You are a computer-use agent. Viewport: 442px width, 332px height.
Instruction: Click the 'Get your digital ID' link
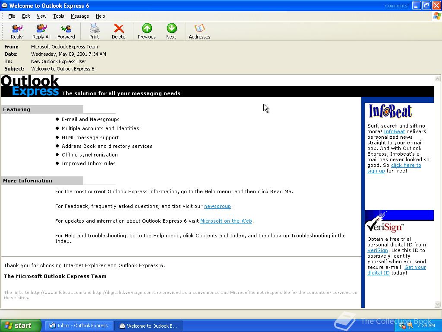coord(415,267)
